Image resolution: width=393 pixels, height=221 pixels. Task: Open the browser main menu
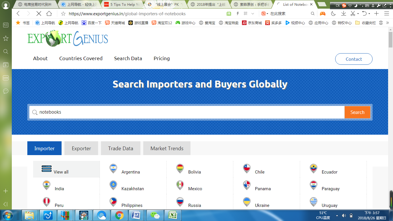[387, 14]
